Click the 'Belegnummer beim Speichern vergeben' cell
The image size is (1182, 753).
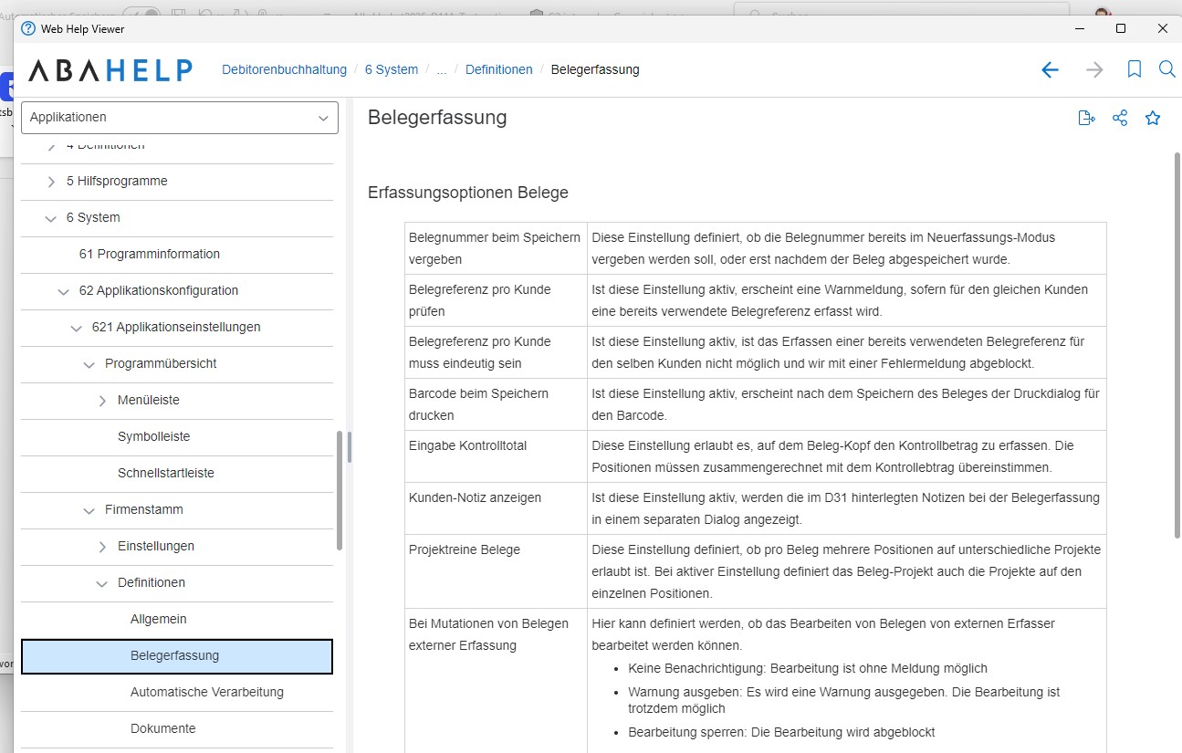tap(496, 248)
